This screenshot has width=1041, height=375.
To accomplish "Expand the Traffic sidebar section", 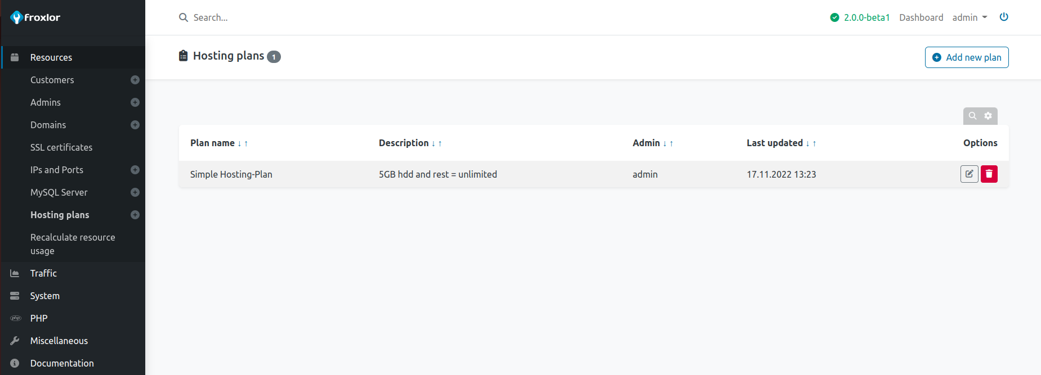I will point(43,273).
